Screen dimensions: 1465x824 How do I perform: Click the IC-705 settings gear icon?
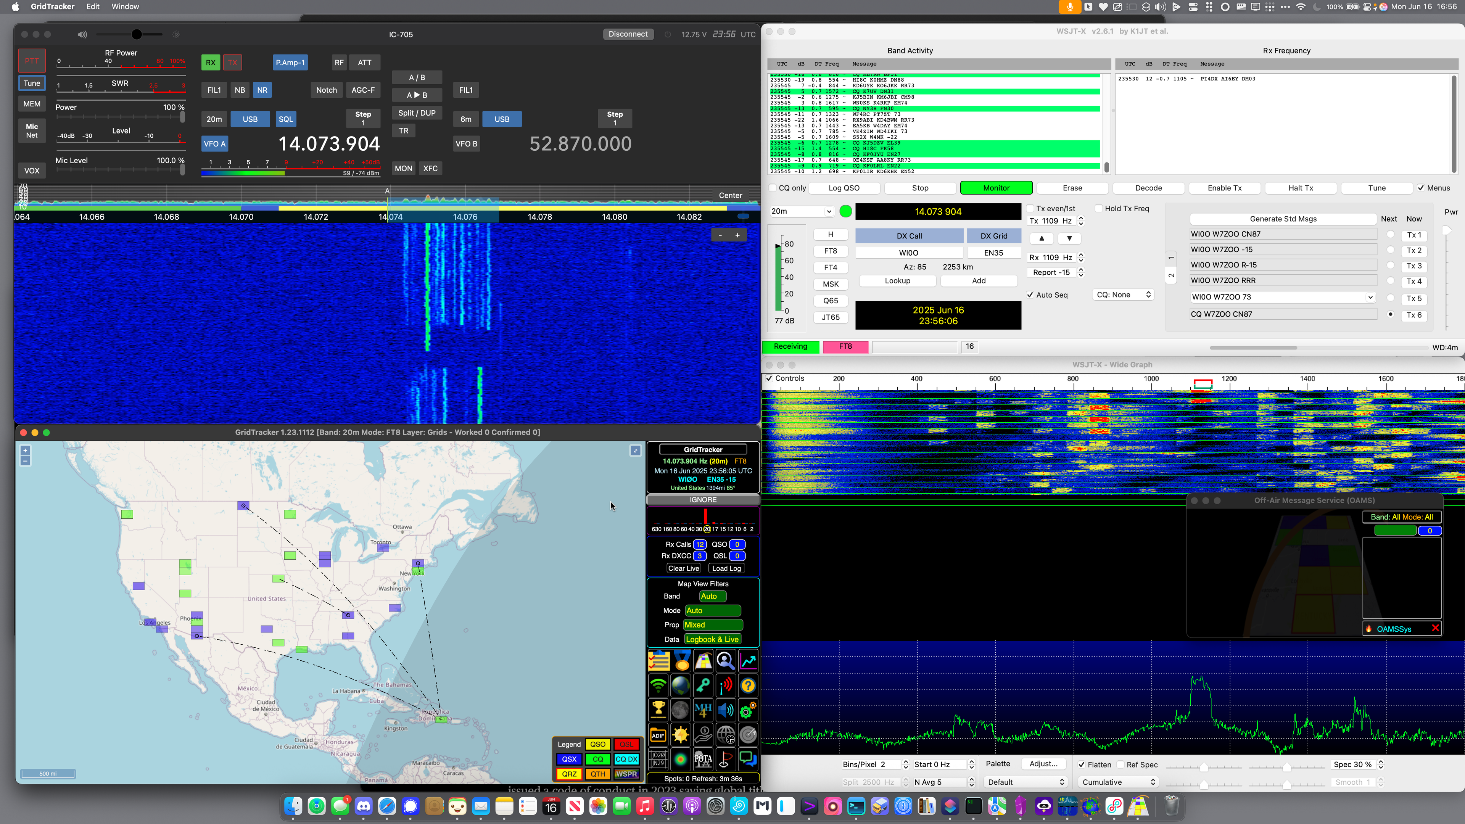coord(176,35)
